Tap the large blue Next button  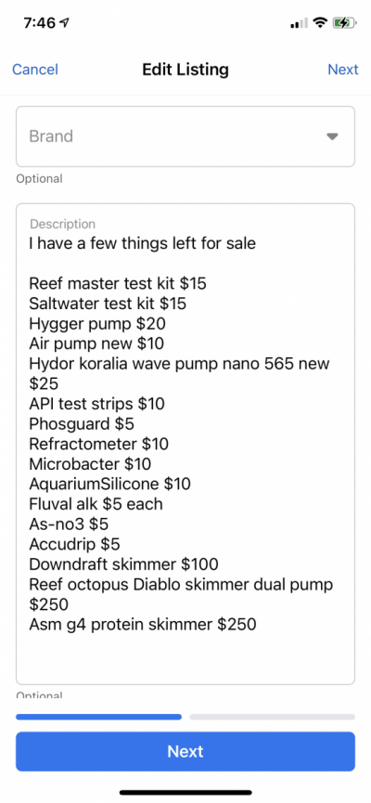point(185,751)
